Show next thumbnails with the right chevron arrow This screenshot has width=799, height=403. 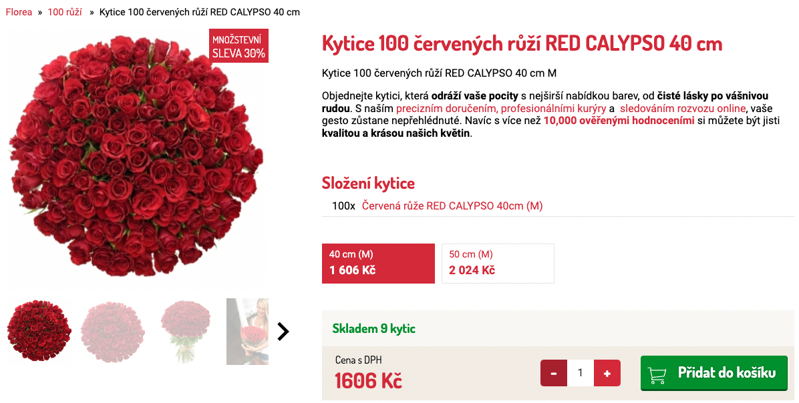click(283, 332)
